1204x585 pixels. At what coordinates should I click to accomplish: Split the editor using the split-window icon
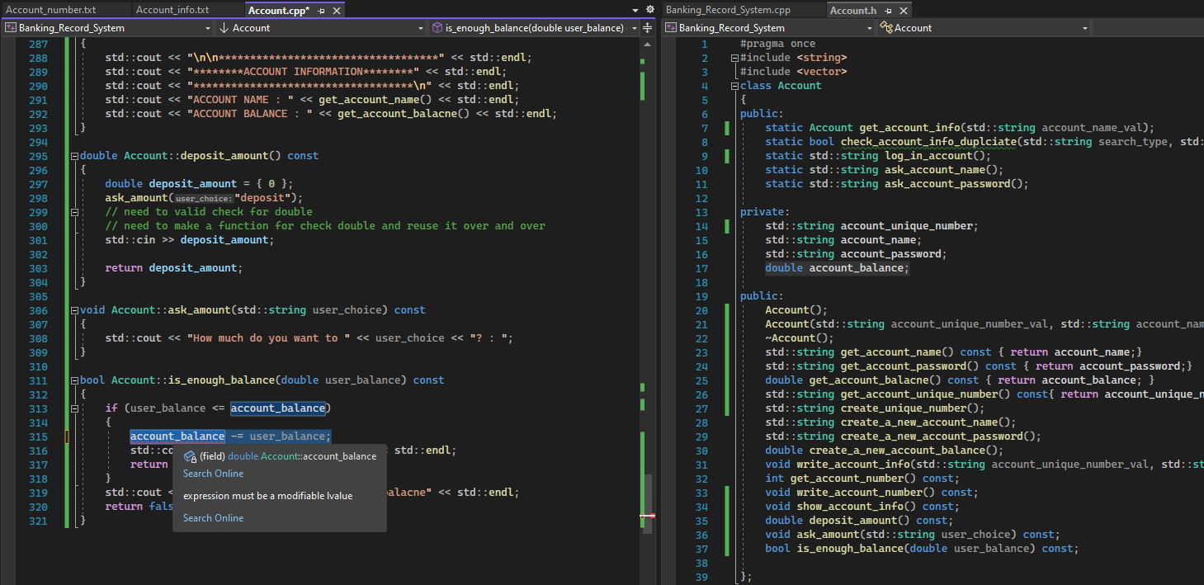647,27
